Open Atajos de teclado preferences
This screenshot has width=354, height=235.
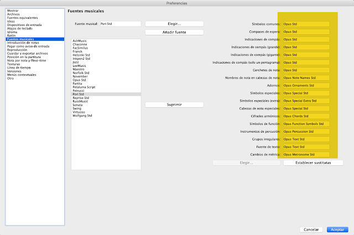click(x=20, y=28)
